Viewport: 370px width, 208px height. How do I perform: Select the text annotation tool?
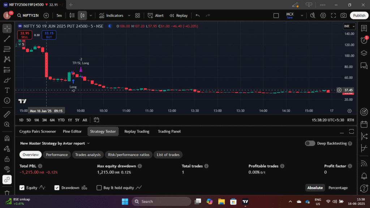point(7,90)
